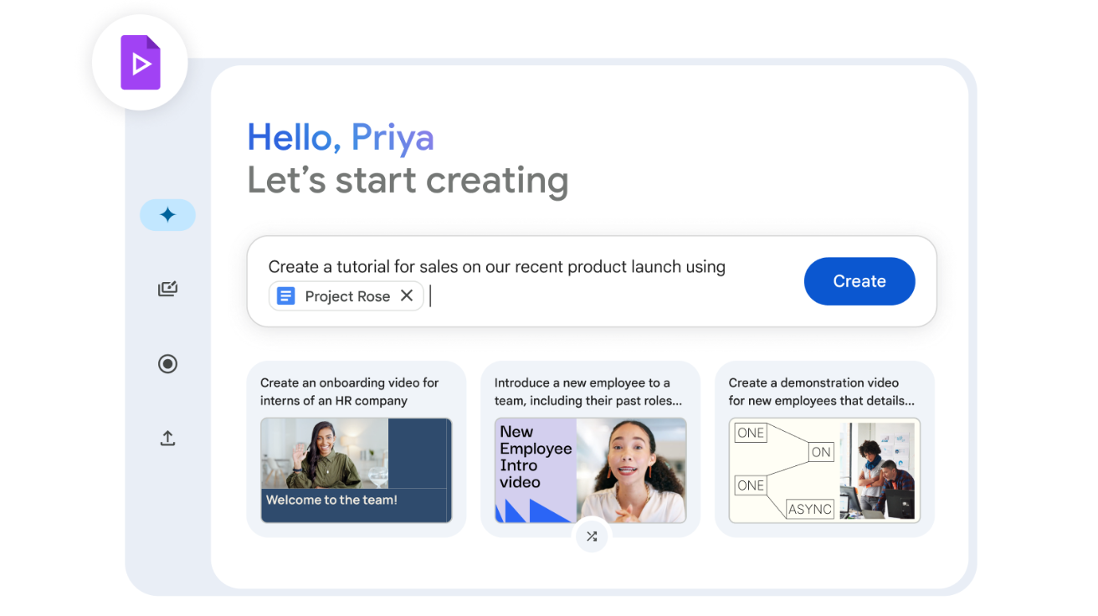
Task: Click the Google Vids purple logo icon
Action: point(140,63)
